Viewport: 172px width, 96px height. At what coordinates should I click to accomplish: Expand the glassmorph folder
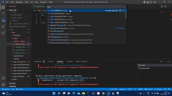click(19, 56)
